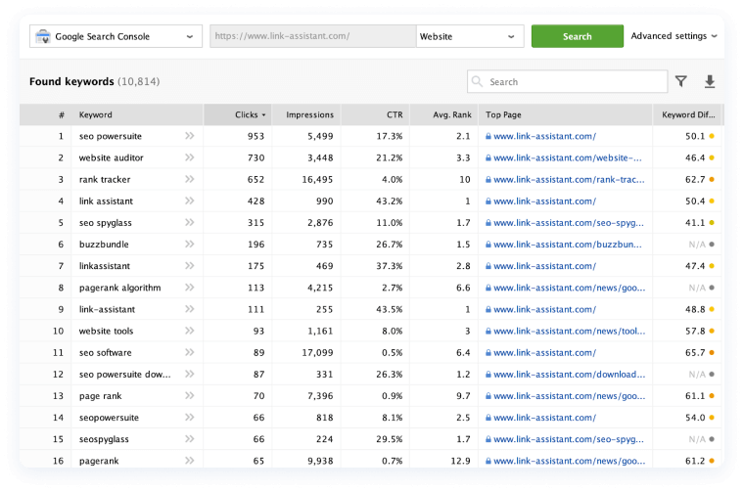The image size is (744, 492).
Task: Click the orange difficulty dot for 'rank tracker'
Action: [x=712, y=180]
